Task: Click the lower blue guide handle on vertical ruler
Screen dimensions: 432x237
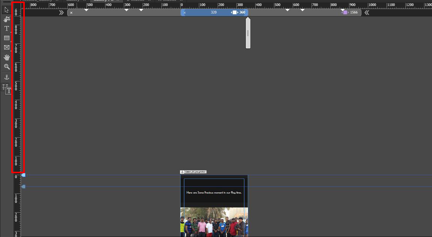Action: click(x=23, y=187)
